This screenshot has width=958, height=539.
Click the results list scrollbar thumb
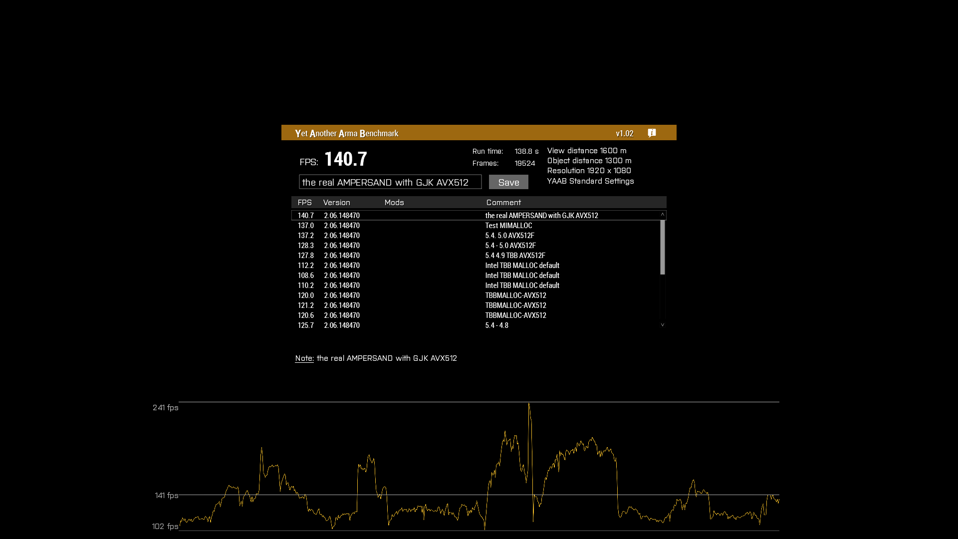click(663, 248)
